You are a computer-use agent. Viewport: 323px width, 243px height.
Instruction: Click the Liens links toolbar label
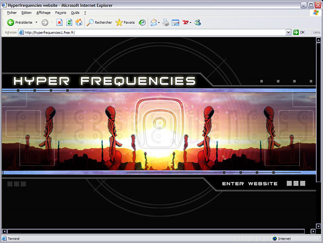(x=316, y=32)
